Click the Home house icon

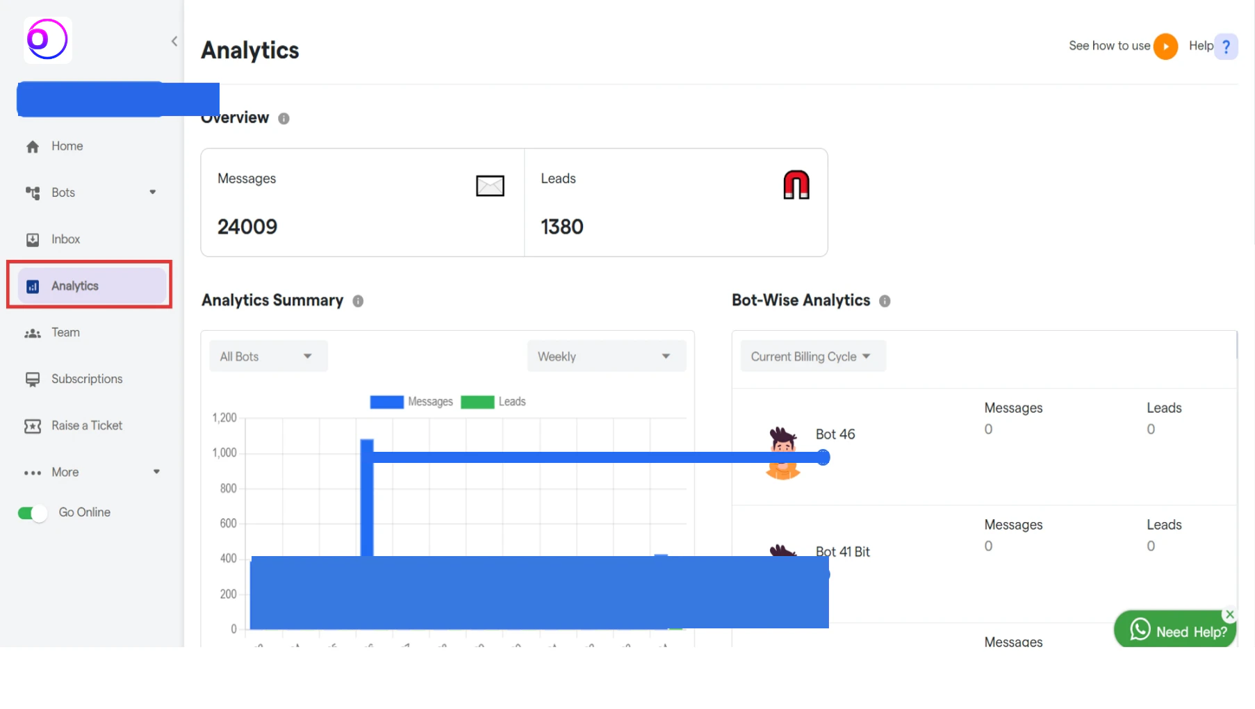(33, 147)
